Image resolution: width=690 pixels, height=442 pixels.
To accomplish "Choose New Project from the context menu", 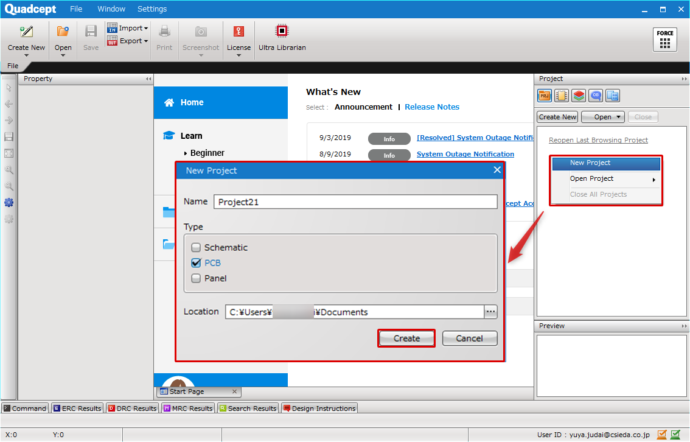I will coord(606,163).
